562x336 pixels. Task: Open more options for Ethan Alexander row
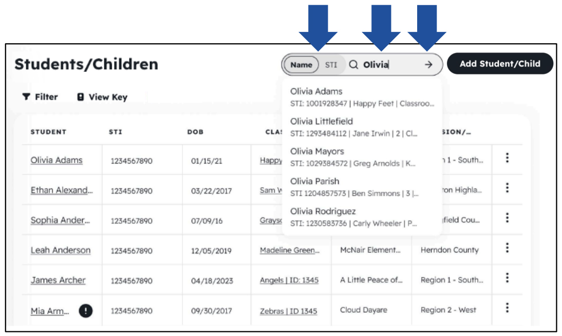[507, 188]
